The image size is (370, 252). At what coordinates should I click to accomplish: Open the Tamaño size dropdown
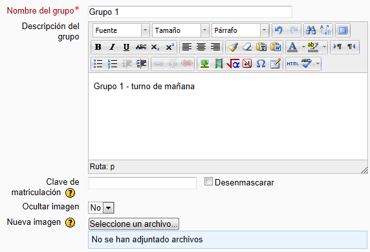(x=205, y=30)
